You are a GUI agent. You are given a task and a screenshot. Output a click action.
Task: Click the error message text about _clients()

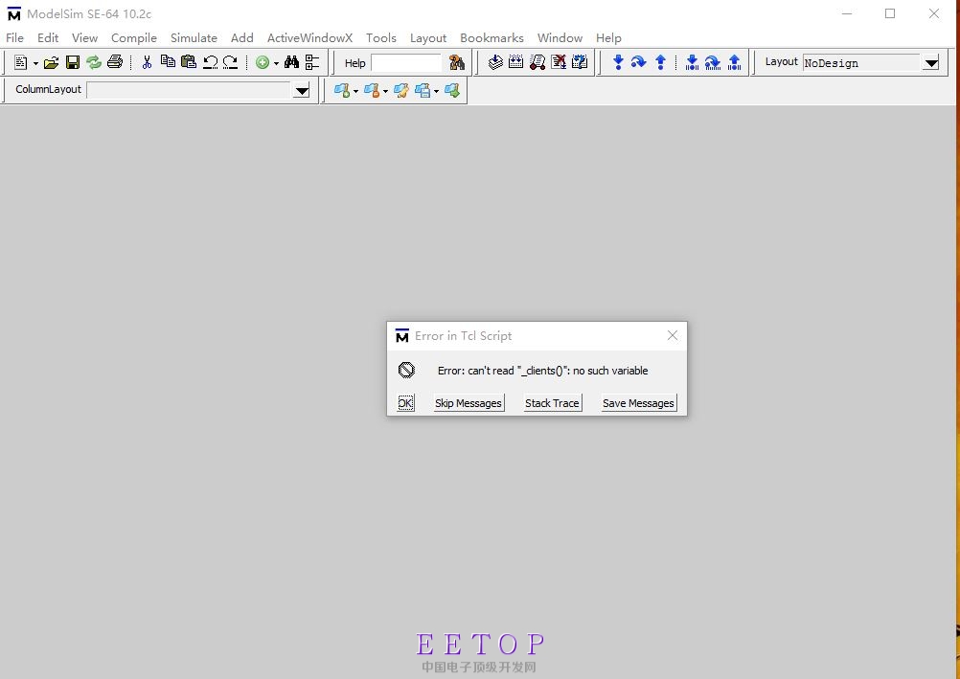pyautogui.click(x=542, y=371)
